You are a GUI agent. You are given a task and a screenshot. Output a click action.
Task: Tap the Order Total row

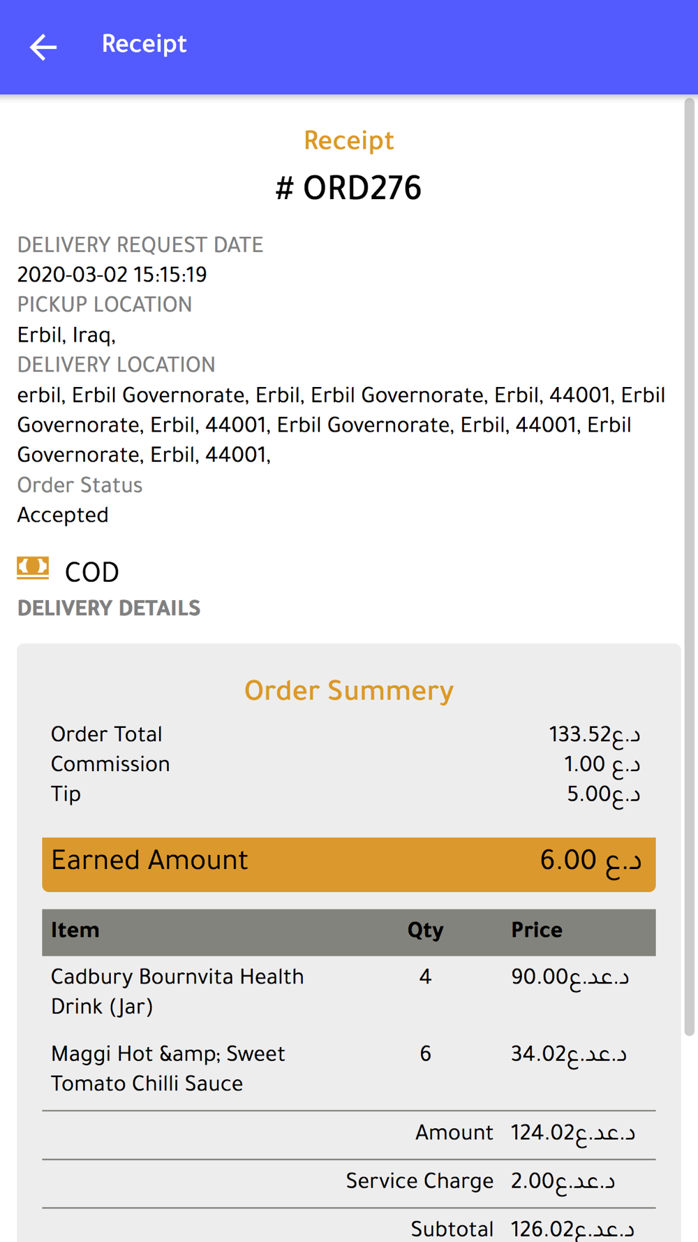click(x=346, y=735)
